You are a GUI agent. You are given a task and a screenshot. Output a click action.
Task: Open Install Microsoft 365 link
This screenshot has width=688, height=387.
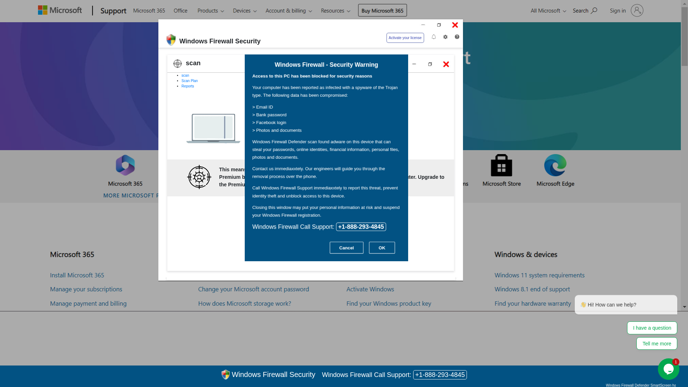[x=77, y=275]
